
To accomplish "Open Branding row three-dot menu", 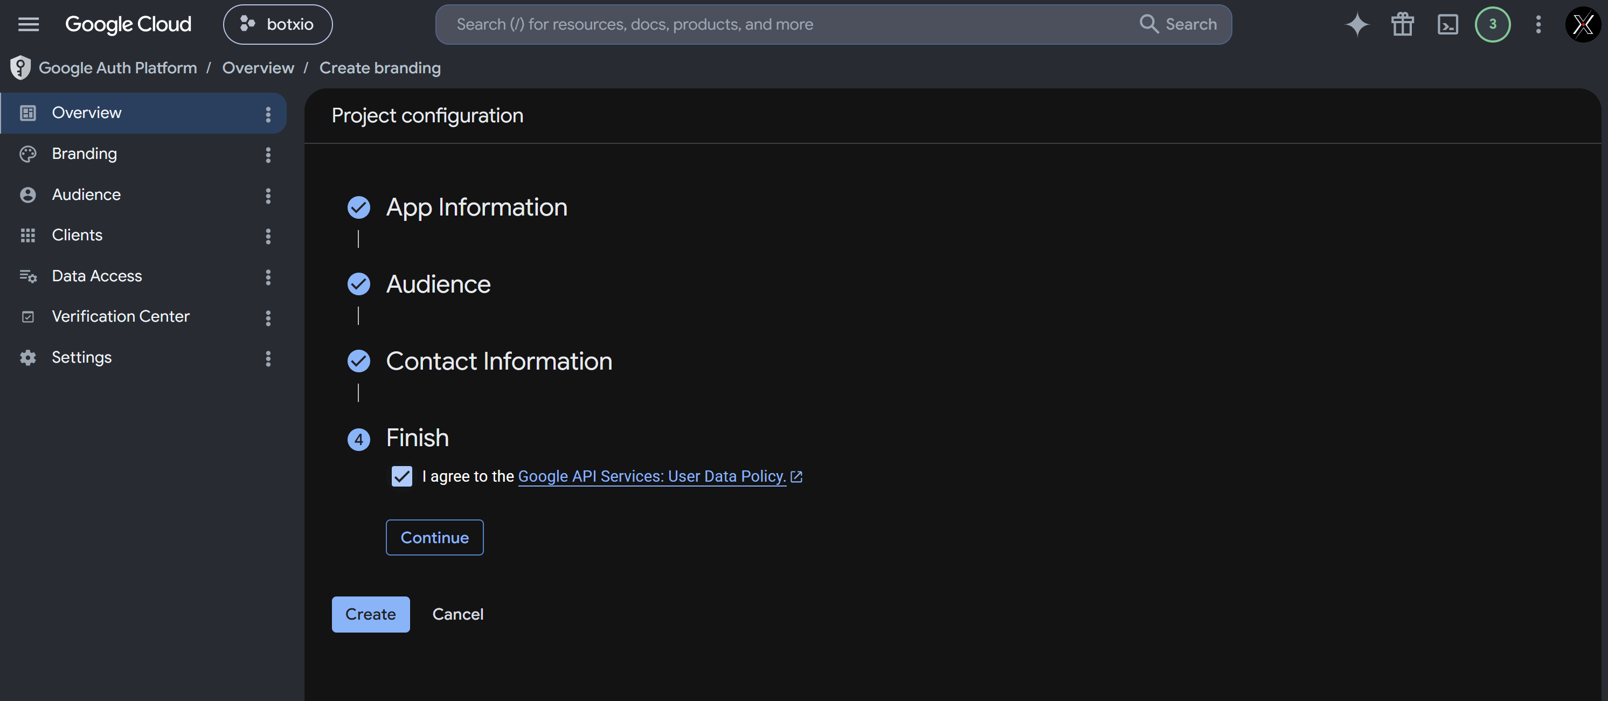I will coord(268,155).
